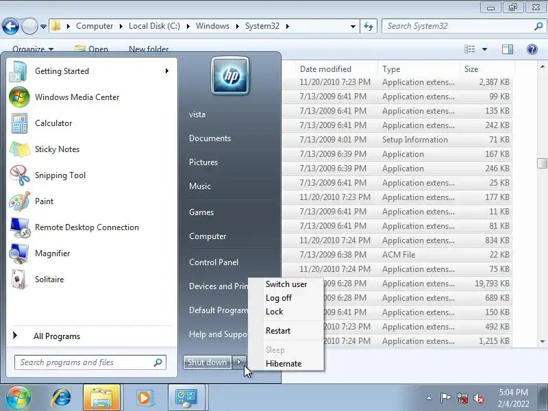548x411 pixels.
Task: Click the HP user account picture
Action: (230, 76)
